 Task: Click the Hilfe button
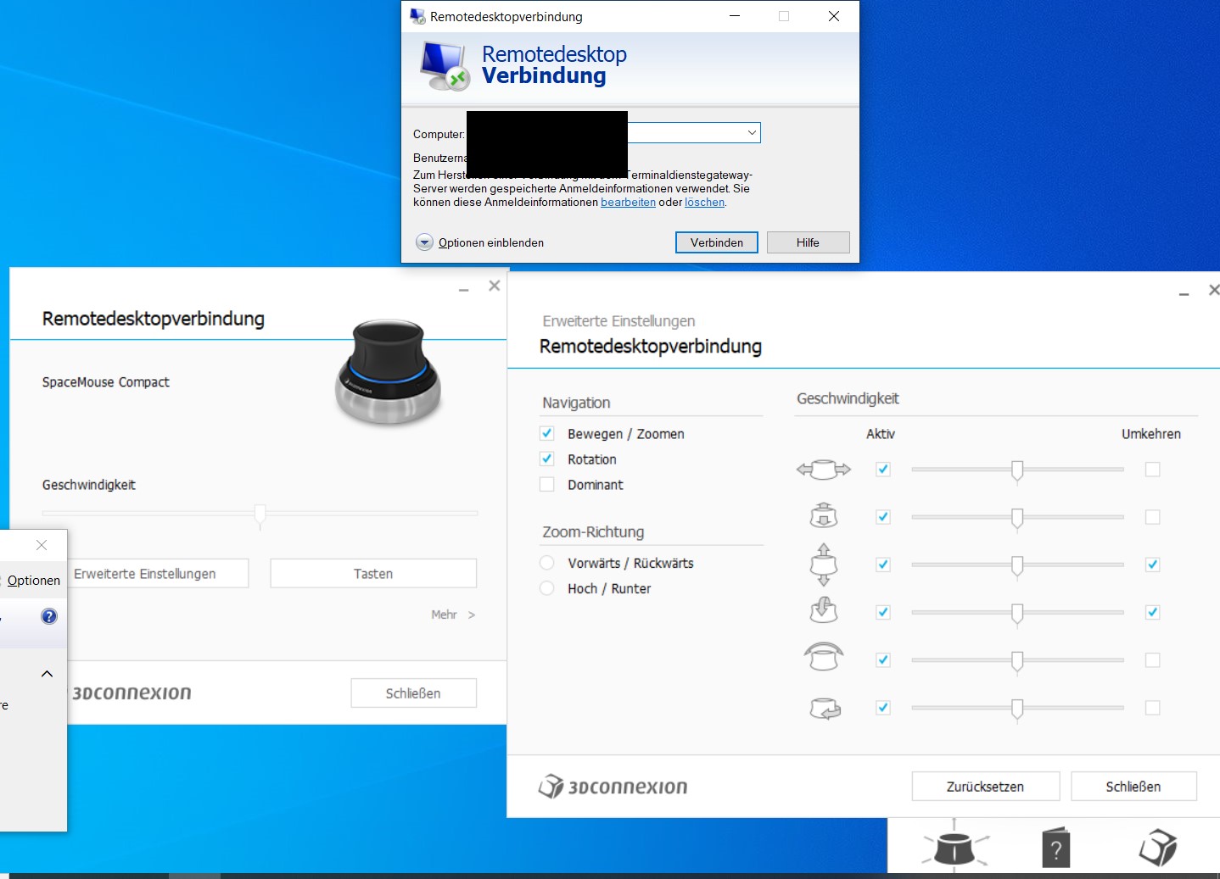(x=808, y=242)
